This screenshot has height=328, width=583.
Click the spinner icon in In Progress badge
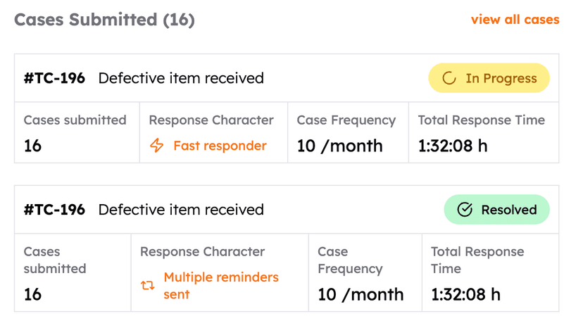coord(449,78)
